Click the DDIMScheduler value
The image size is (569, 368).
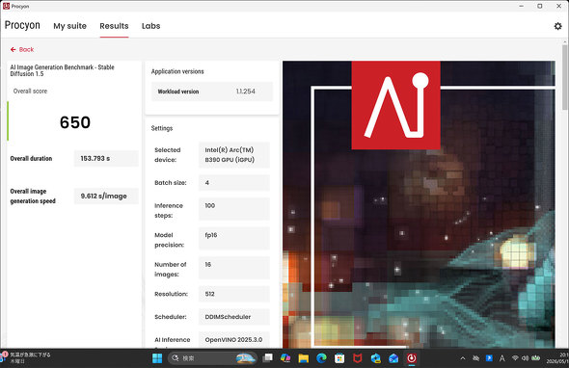[234, 317]
